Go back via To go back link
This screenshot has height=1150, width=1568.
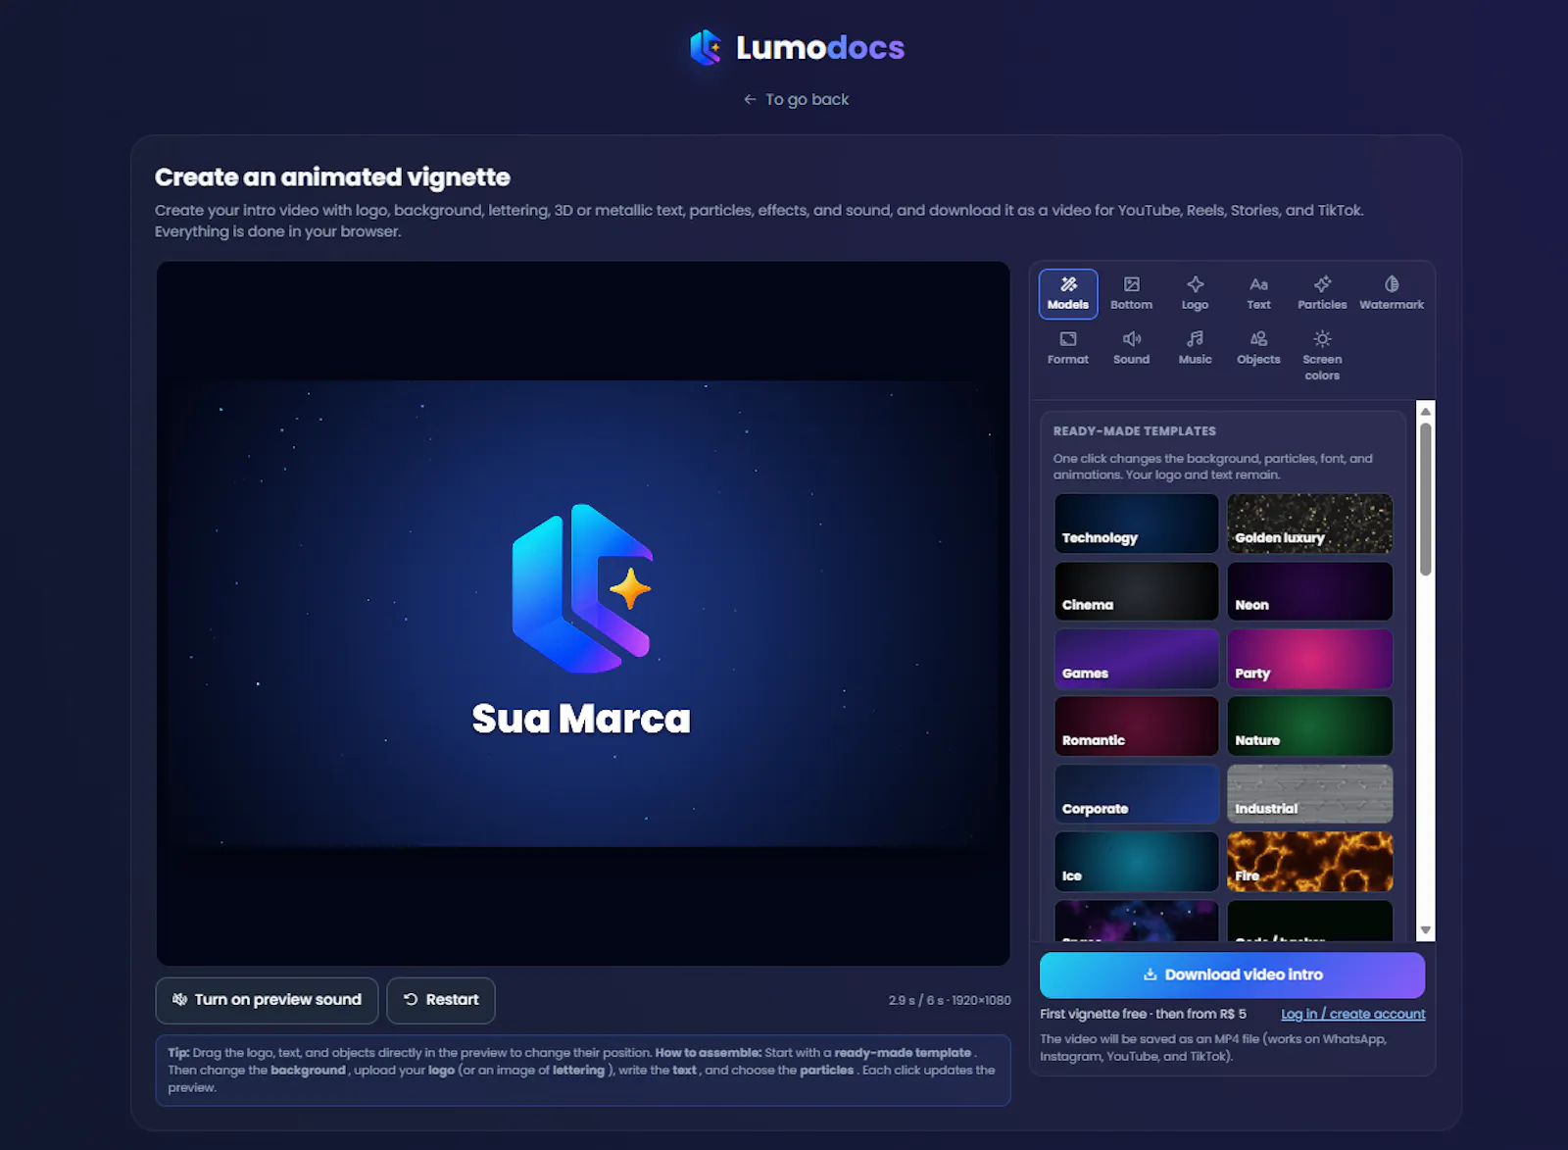pyautogui.click(x=796, y=99)
